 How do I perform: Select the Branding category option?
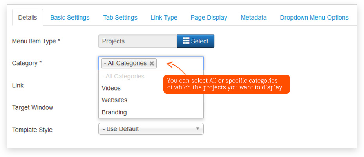coord(114,112)
